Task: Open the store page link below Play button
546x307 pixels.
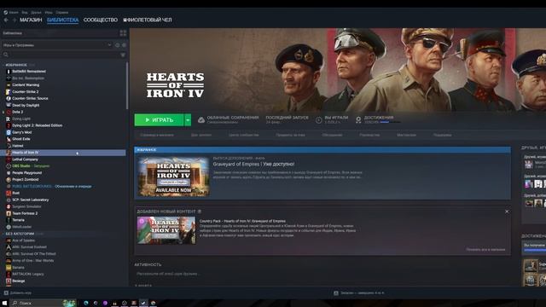Action: point(156,135)
